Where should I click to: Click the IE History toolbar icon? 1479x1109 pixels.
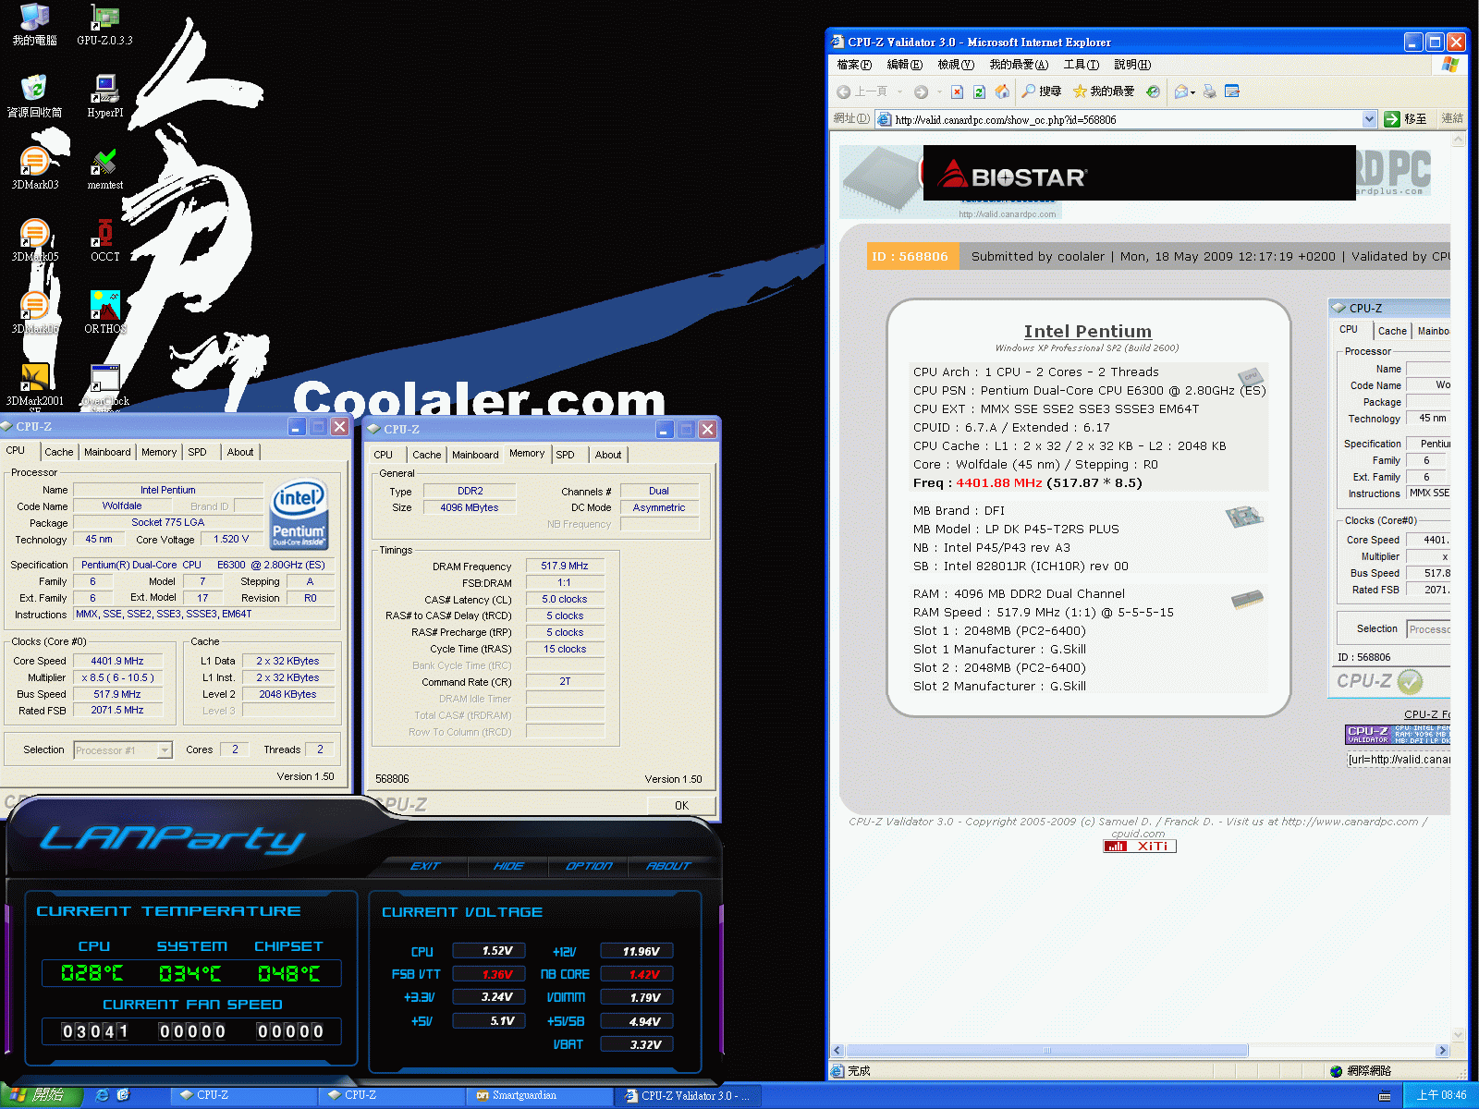(x=1153, y=91)
